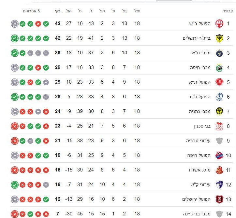Click the only green win icon for Ironi Kiryat Shmona
Screen dimensions: 236x218
click(14, 184)
